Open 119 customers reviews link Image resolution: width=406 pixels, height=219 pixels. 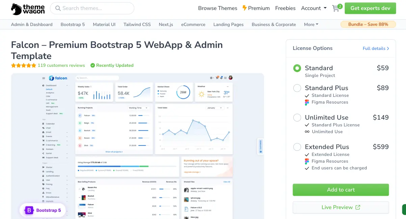tap(61, 65)
